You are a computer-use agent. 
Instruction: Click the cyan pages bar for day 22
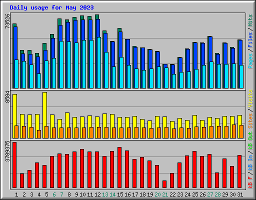[x=174, y=81]
